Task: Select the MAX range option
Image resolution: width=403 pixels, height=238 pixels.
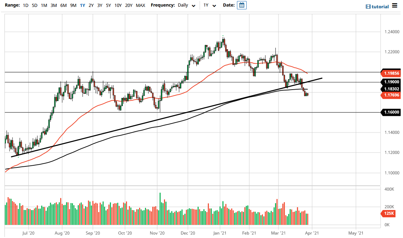Action: coord(140,6)
